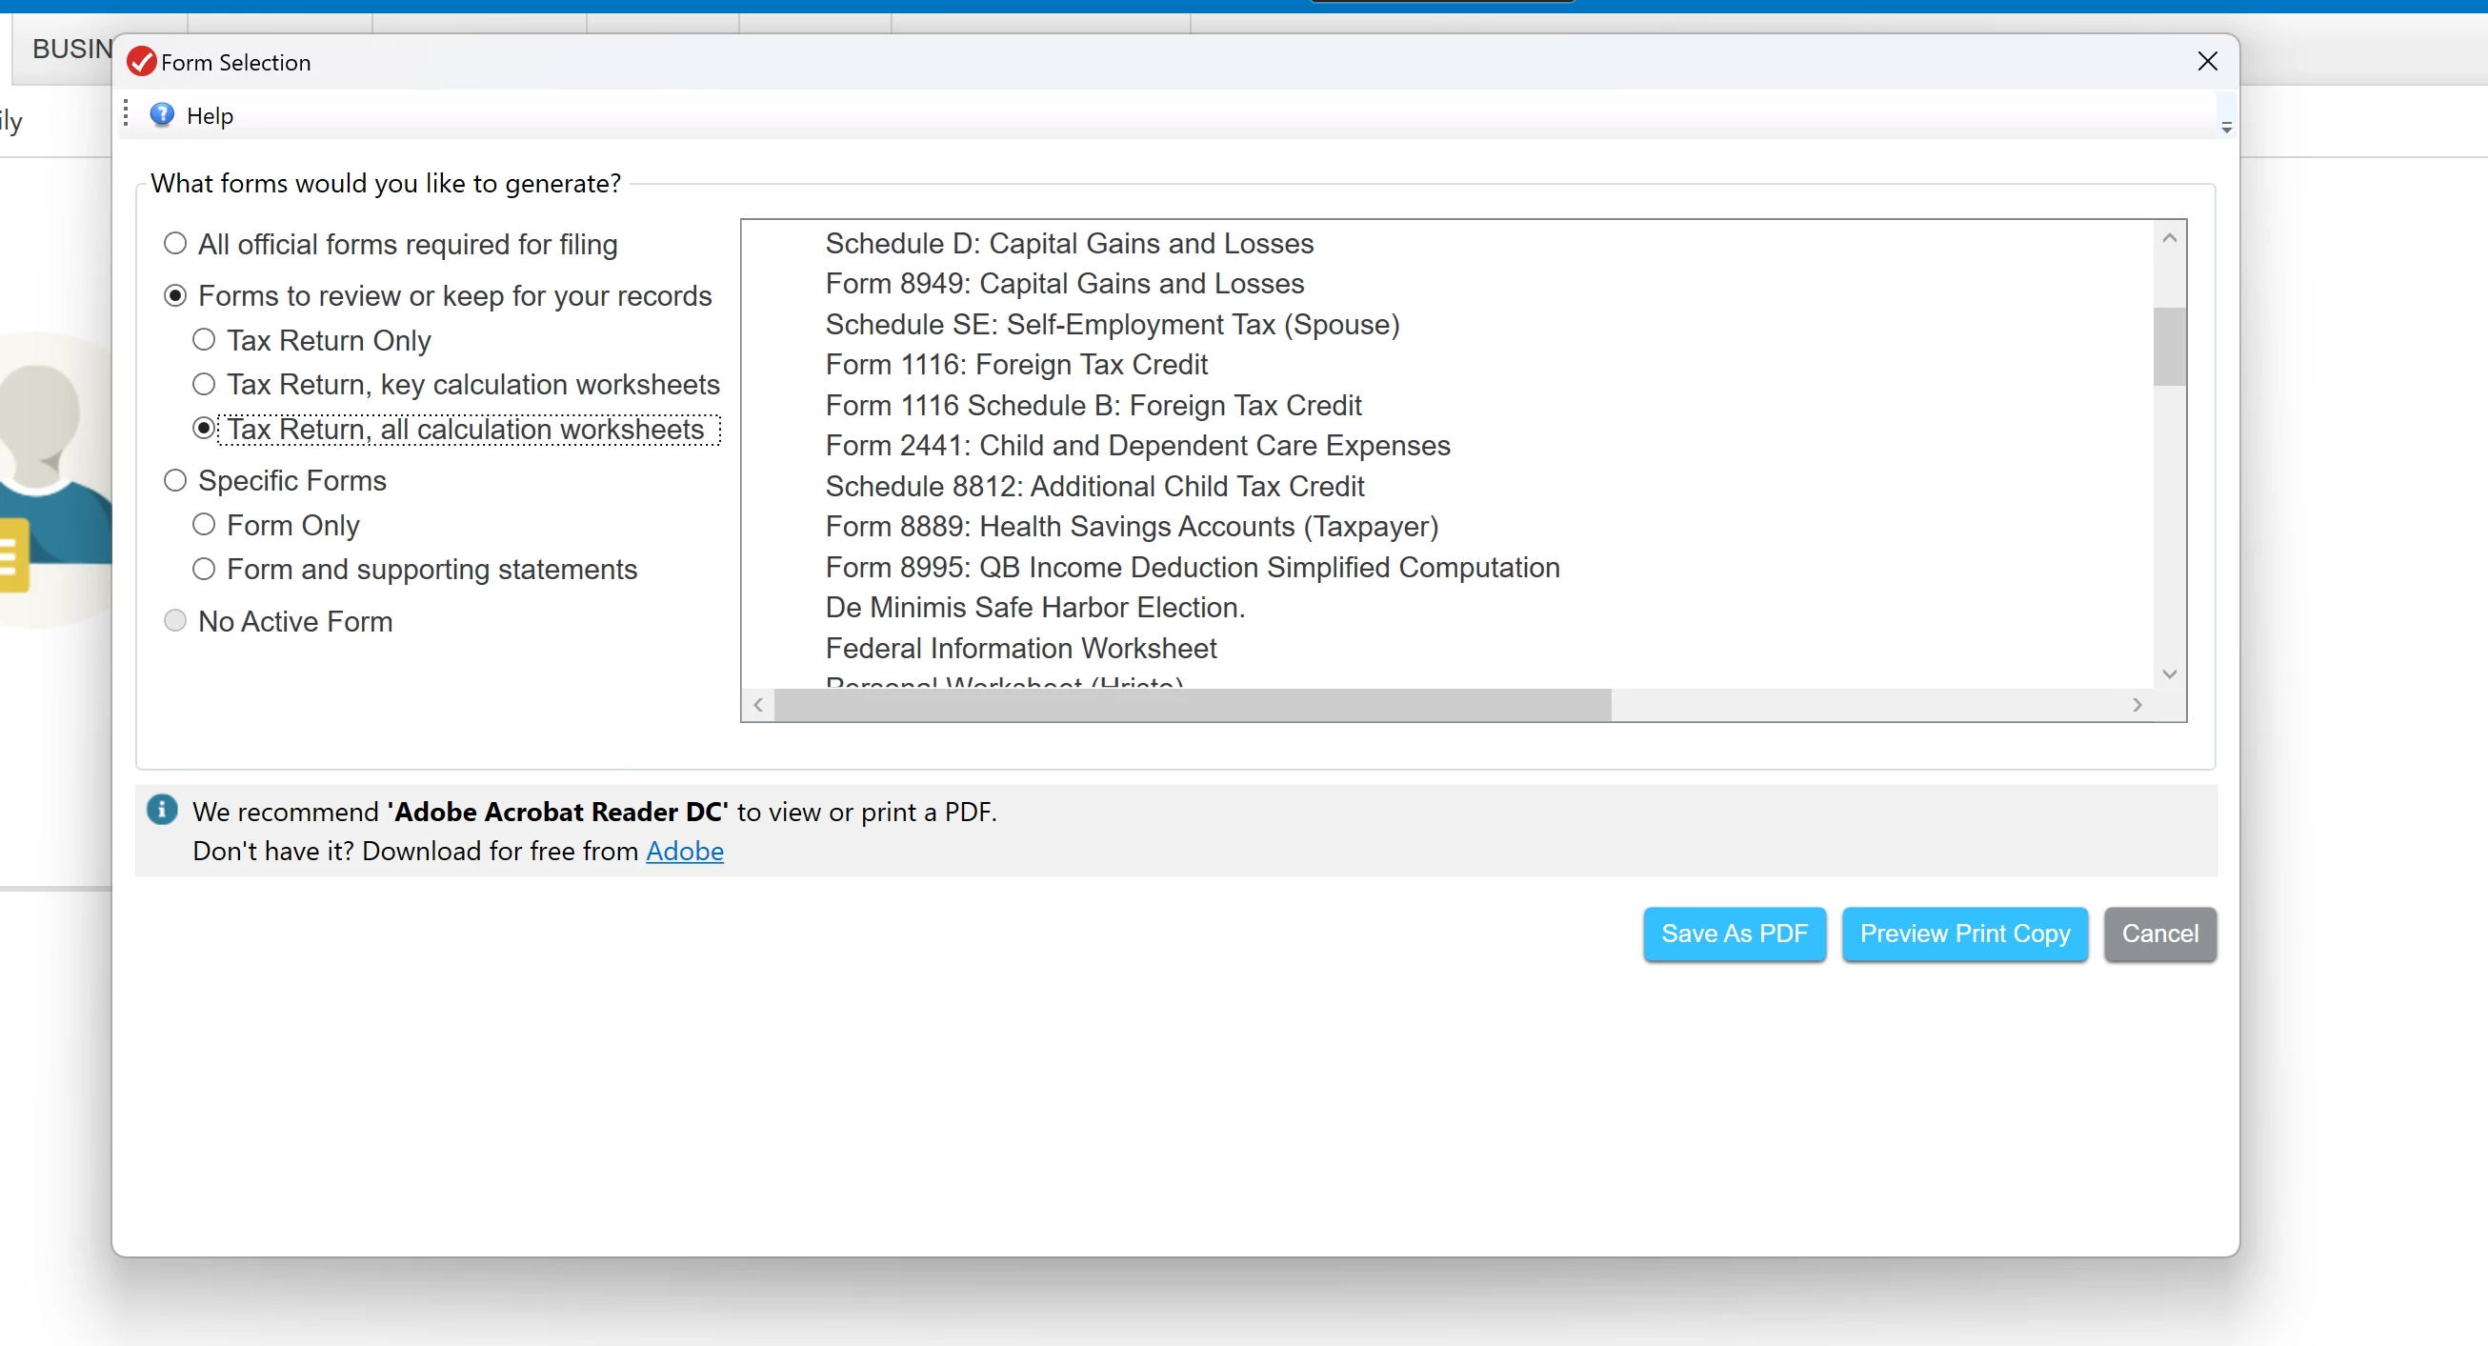Image resolution: width=2488 pixels, height=1346 pixels.
Task: Choose the 'Specific Forms' radio option
Action: point(175,480)
